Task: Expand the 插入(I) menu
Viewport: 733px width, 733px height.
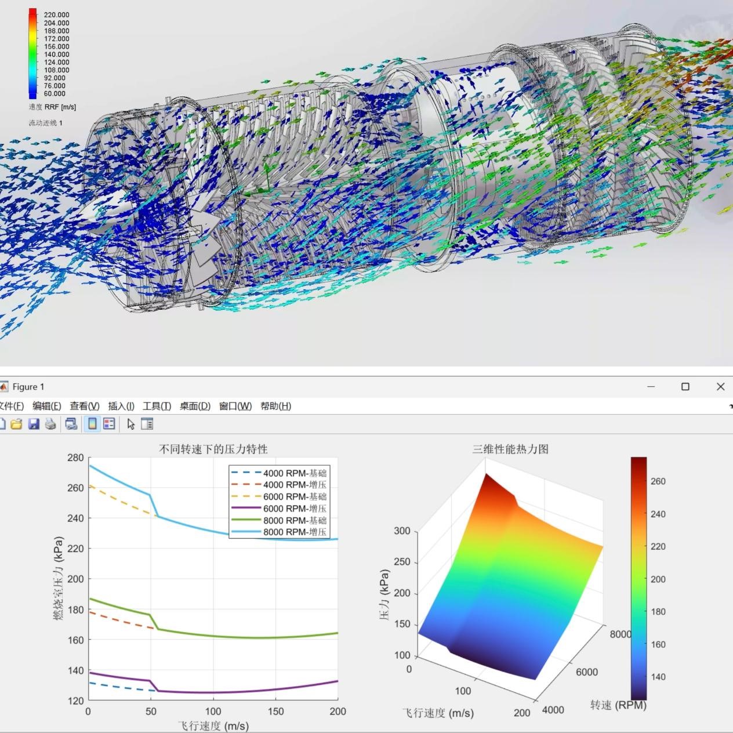Action: 121,406
